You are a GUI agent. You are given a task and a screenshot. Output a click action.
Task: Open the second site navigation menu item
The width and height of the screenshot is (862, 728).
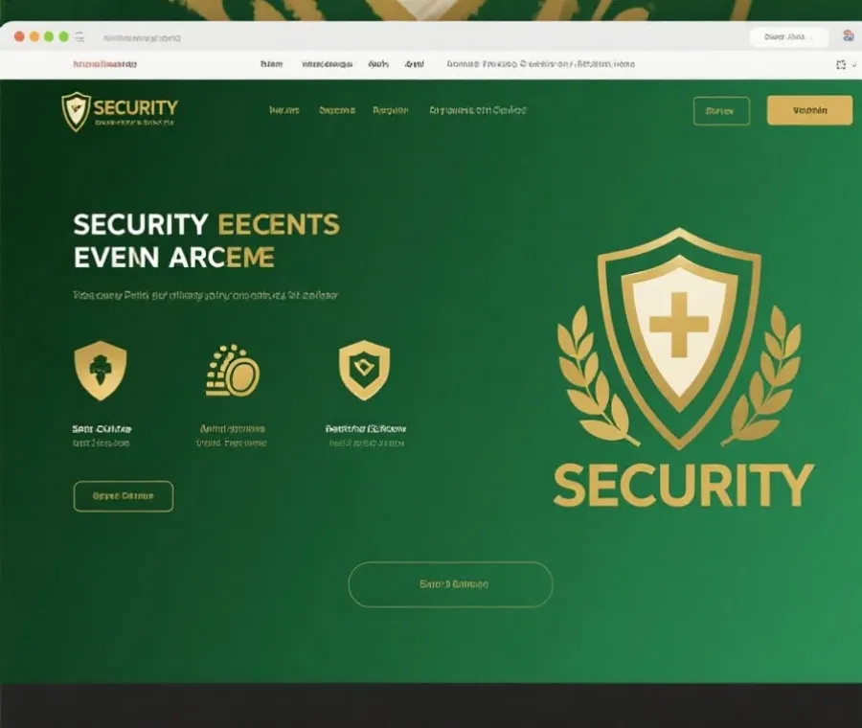[x=337, y=110]
